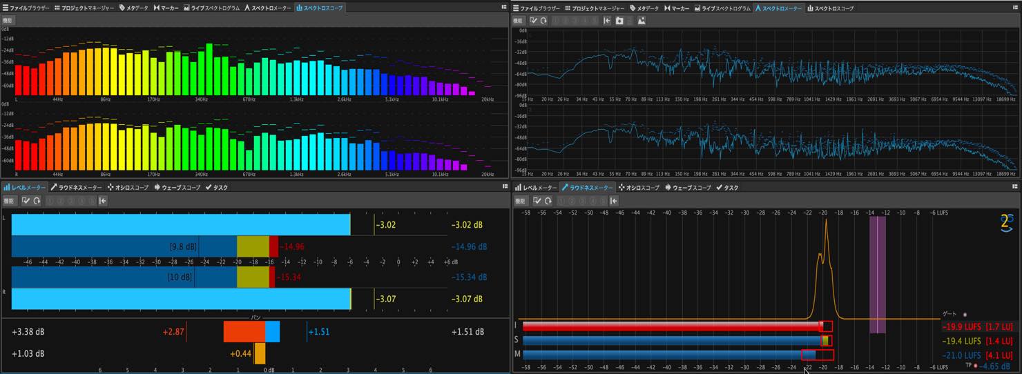Click the right channel peak value -3.07 dB
Image resolution: width=1022 pixels, height=374 pixels.
[467, 299]
